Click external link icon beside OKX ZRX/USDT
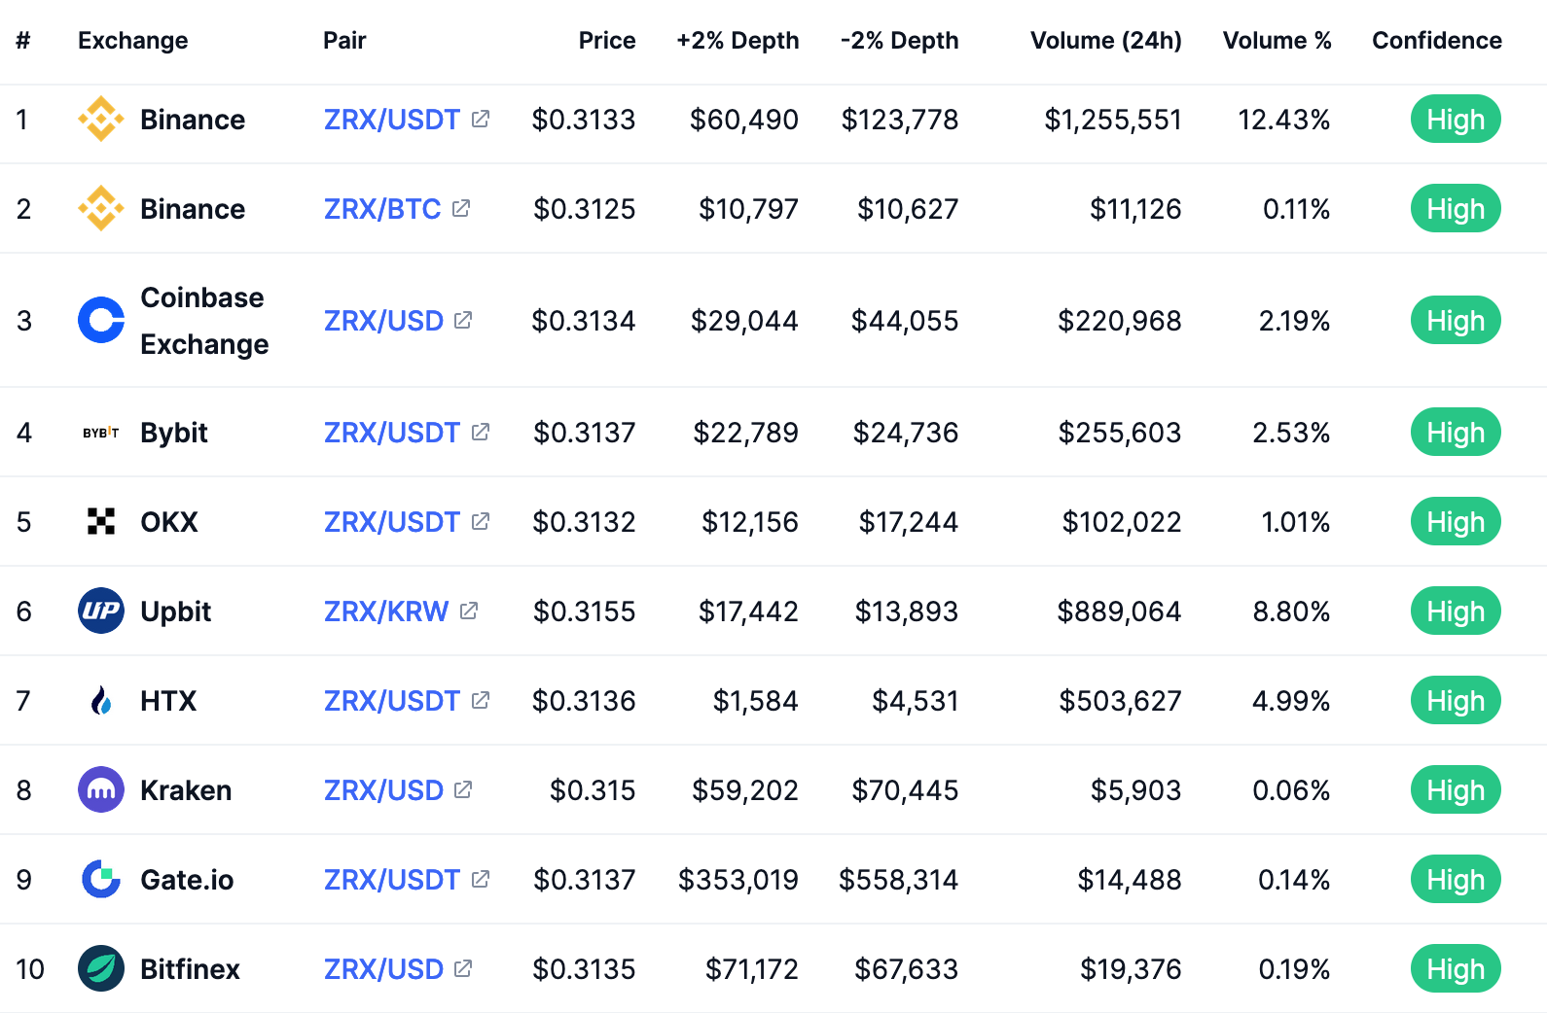Screen dimensions: 1547x1013 pos(481,521)
